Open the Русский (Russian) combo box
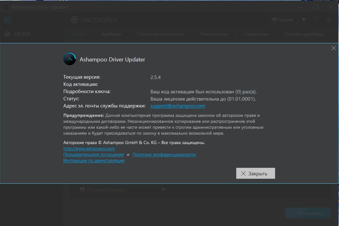Screen dimensions: 339x226 pos(122,190)
